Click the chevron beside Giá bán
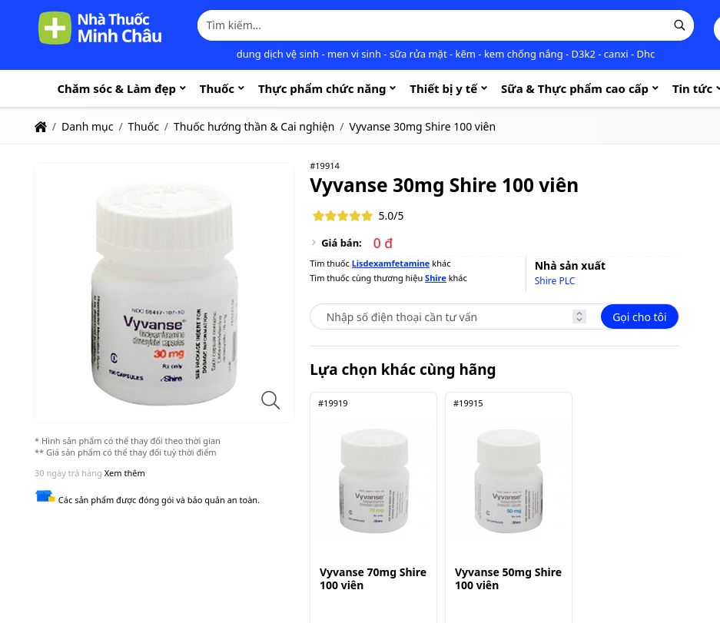Image resolution: width=720 pixels, height=623 pixels. (314, 243)
